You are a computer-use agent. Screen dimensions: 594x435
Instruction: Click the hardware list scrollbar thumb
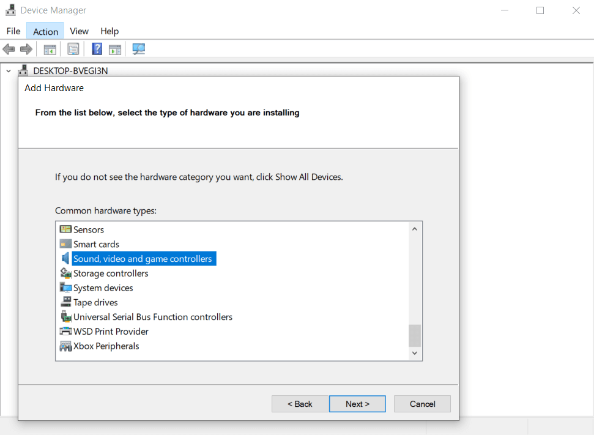[x=414, y=335]
